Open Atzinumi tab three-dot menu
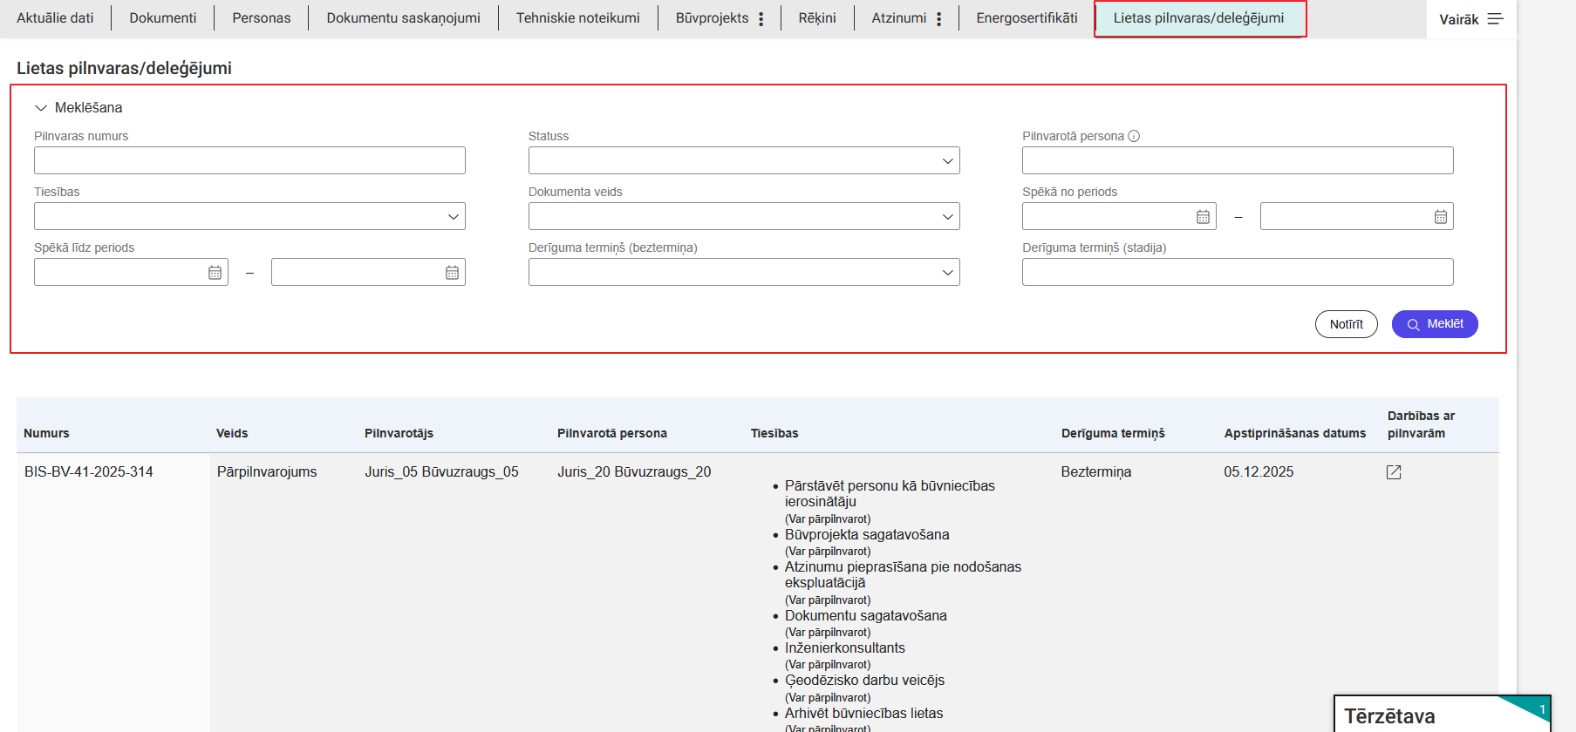Viewport: 1576px width, 732px height. pyautogui.click(x=938, y=19)
